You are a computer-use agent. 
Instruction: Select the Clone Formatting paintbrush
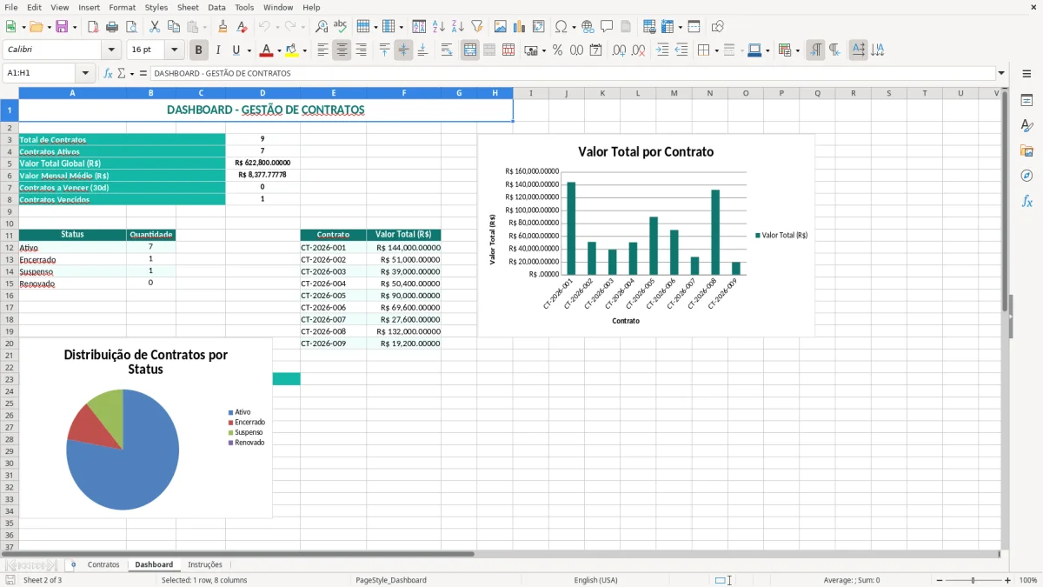(223, 27)
